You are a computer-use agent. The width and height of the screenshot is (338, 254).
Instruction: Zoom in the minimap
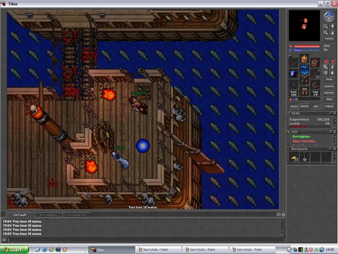pyautogui.click(x=325, y=33)
